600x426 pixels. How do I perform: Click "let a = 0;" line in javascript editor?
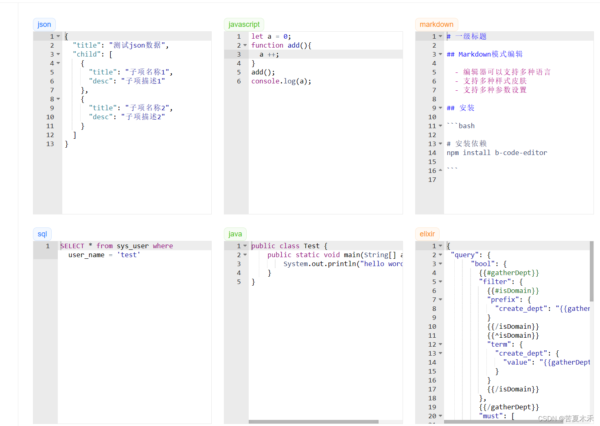pos(271,36)
